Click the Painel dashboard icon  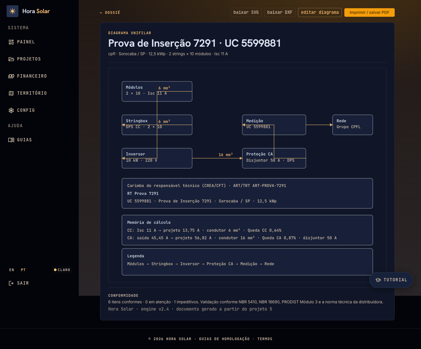11,42
